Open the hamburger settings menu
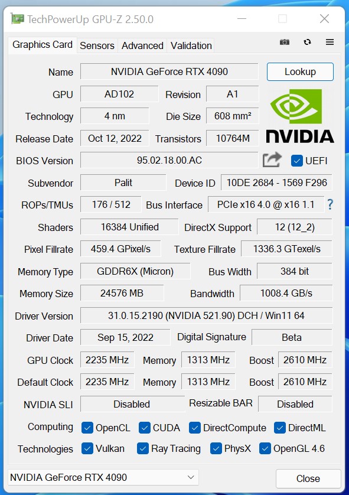 click(330, 42)
